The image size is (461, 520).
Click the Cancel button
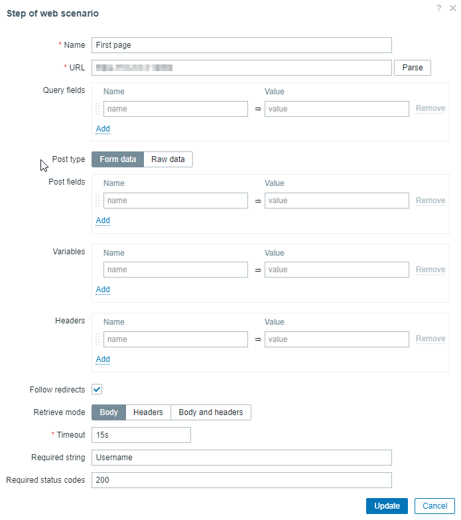click(434, 506)
